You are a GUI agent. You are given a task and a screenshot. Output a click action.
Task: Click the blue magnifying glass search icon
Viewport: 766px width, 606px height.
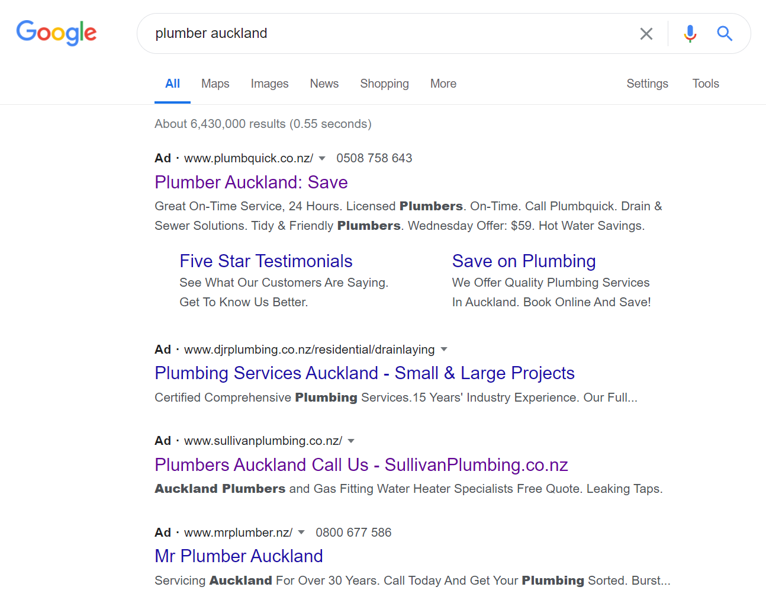coord(725,34)
